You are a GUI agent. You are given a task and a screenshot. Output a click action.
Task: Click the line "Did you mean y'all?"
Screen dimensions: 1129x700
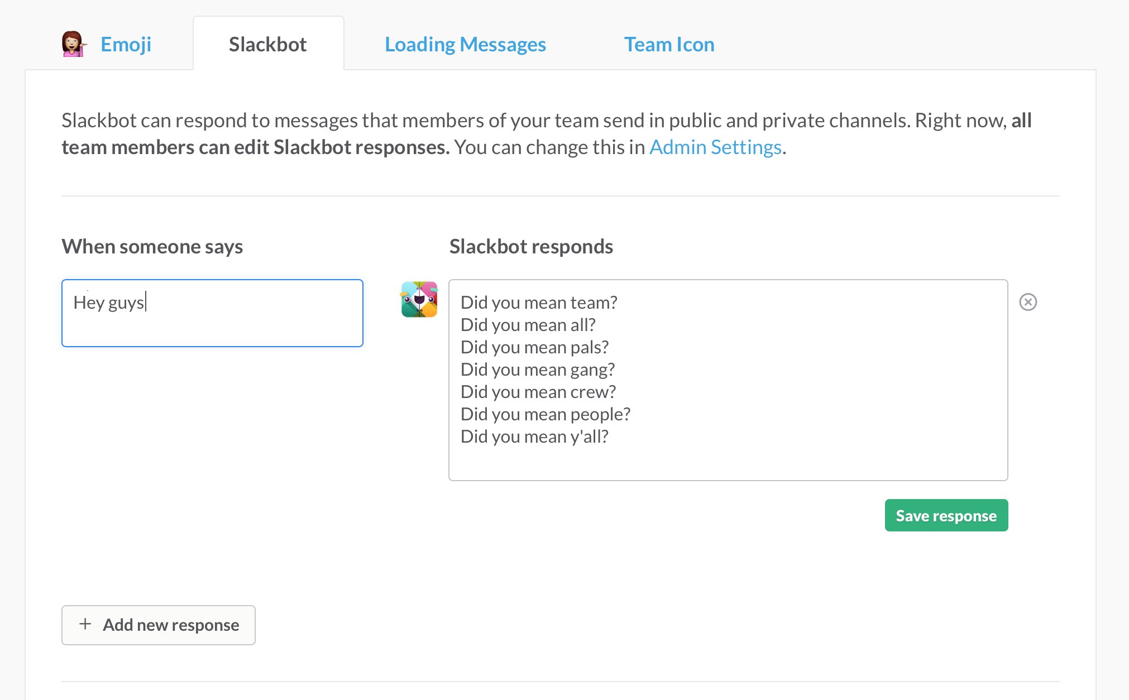tap(534, 437)
